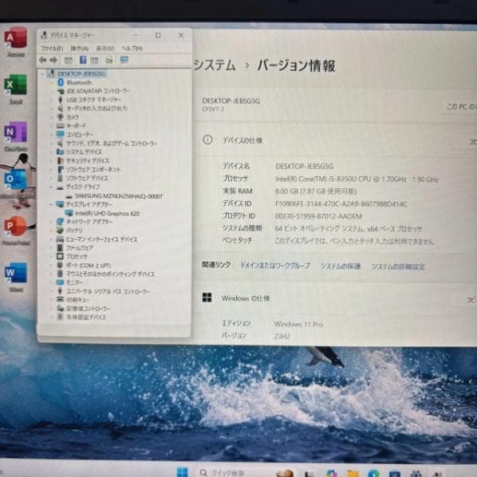477x477 pixels.
Task: Expand the IDE ATA/ATAPI コントローラー category
Action: (51, 91)
